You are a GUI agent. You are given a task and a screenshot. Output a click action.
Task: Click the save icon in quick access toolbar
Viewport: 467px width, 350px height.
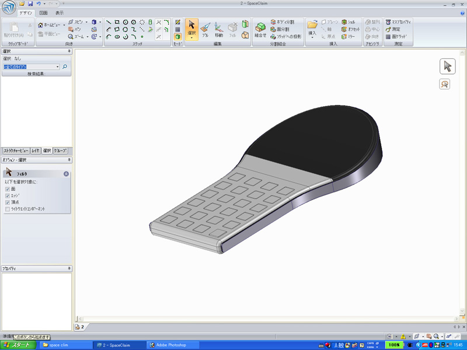(x=30, y=4)
